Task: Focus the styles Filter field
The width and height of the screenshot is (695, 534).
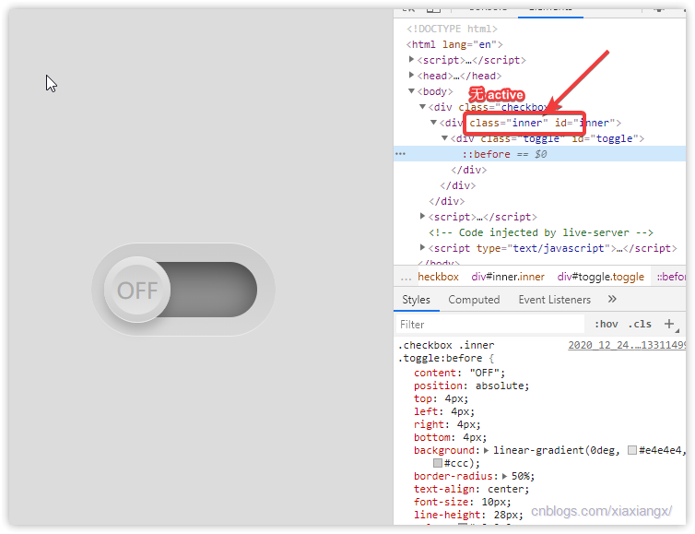Action: pos(489,325)
